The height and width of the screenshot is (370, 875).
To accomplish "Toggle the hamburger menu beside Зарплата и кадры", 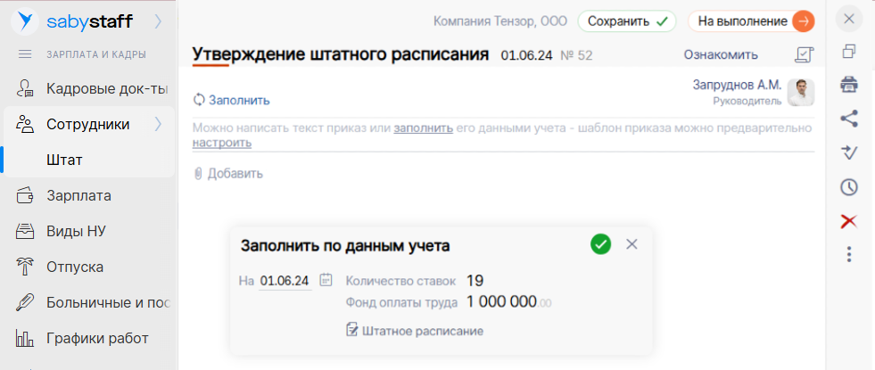I will (25, 55).
